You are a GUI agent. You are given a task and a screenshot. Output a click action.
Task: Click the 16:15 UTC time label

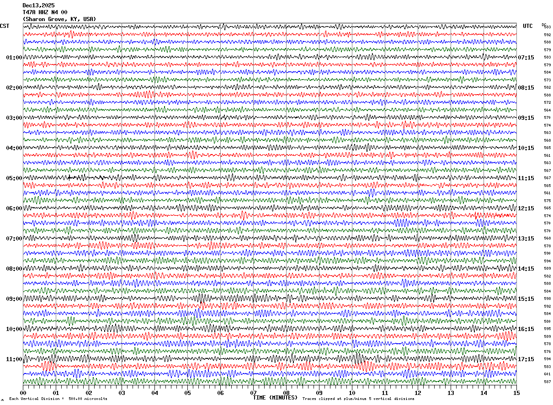click(x=526, y=329)
